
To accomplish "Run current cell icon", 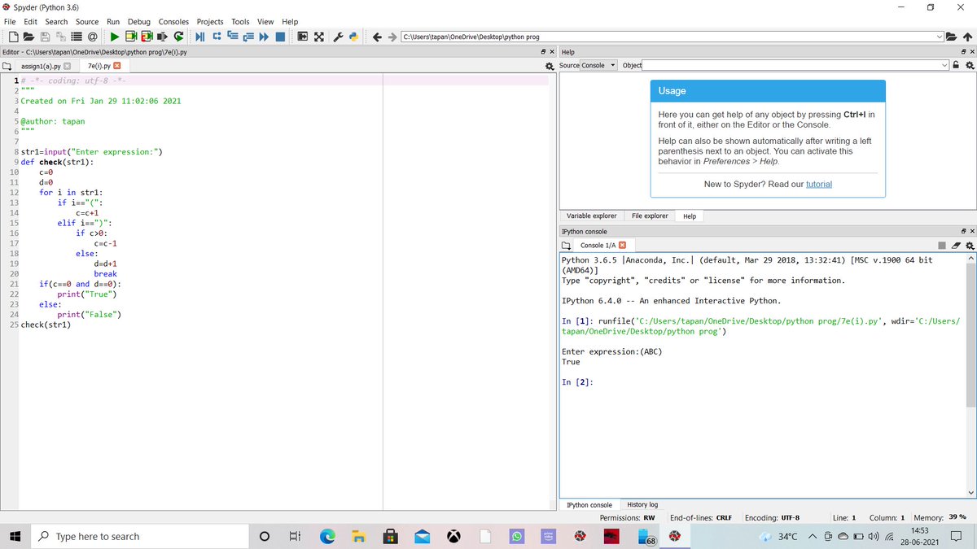I will pyautogui.click(x=131, y=37).
